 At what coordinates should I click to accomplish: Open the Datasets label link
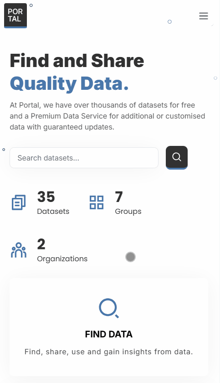[53, 211]
